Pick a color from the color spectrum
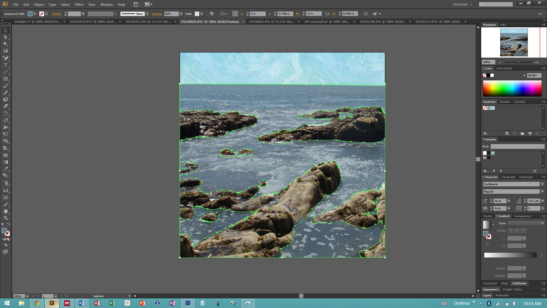 [512, 88]
